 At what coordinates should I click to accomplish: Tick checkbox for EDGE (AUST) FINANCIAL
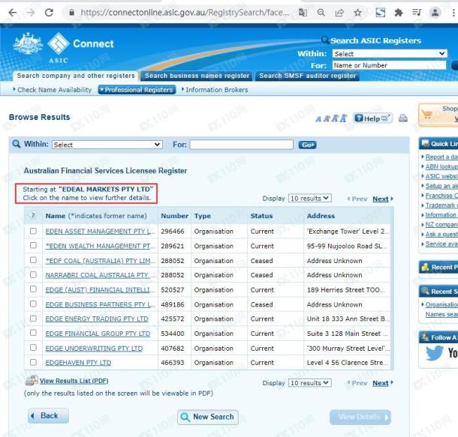(33, 289)
